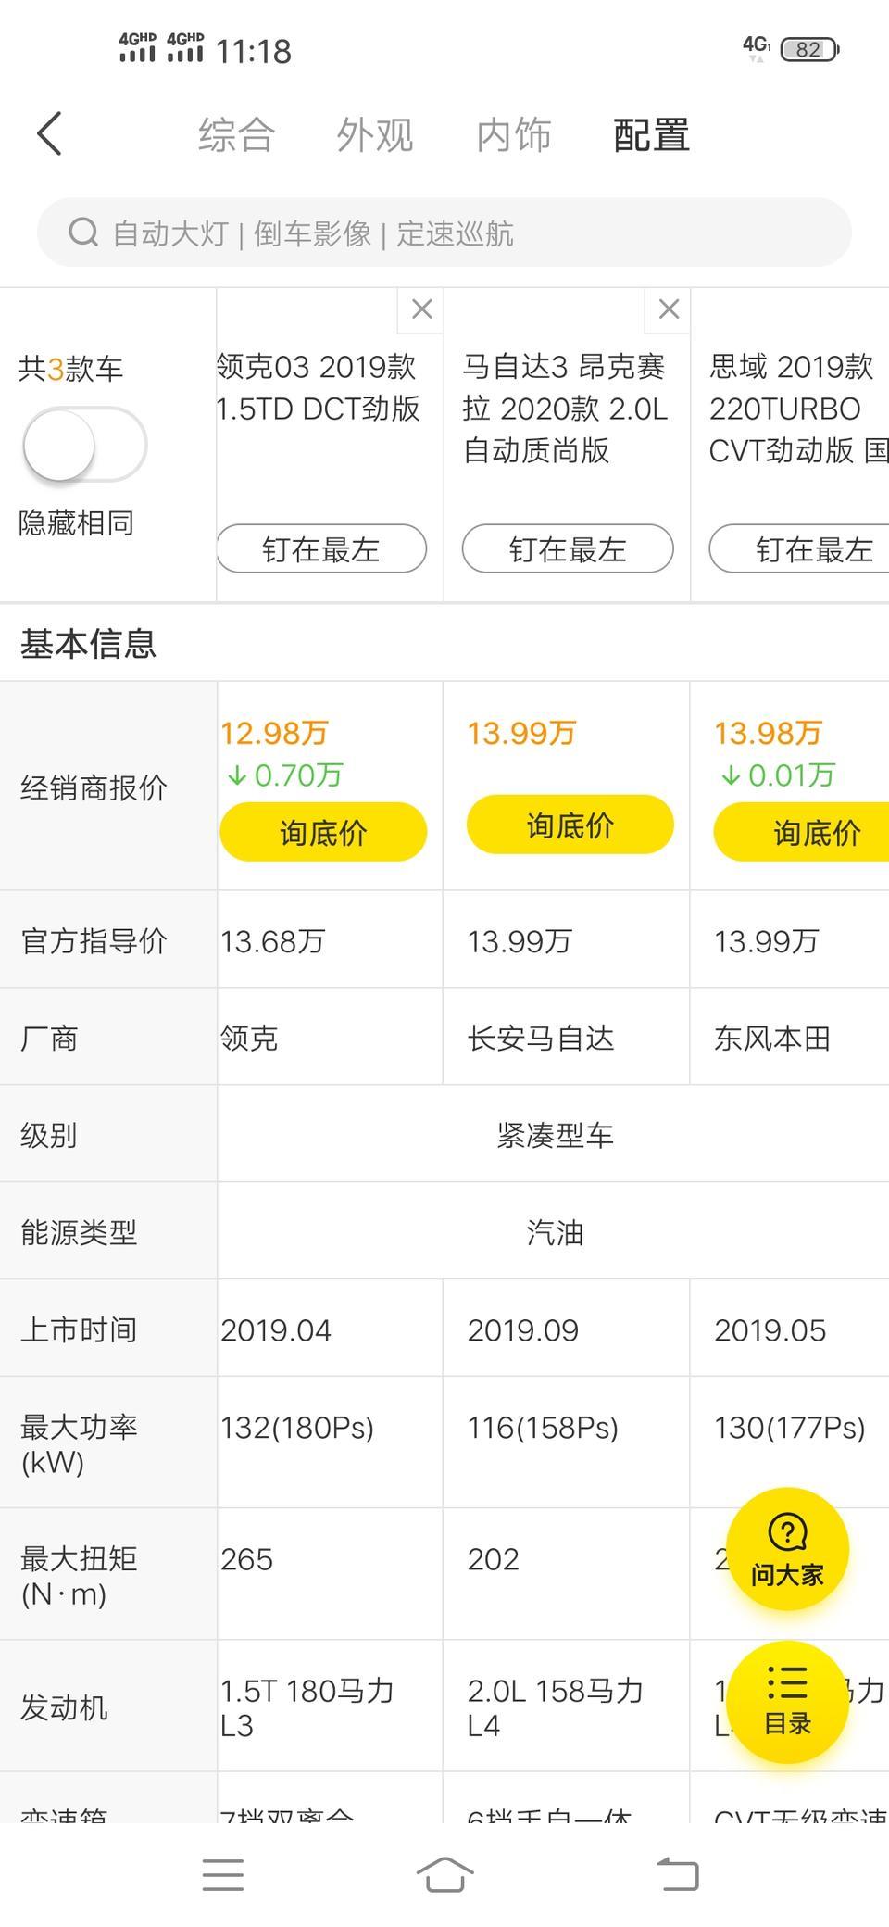Pin 领克03 with 钉在最左 button
The width and height of the screenshot is (889, 1927).
(x=321, y=548)
